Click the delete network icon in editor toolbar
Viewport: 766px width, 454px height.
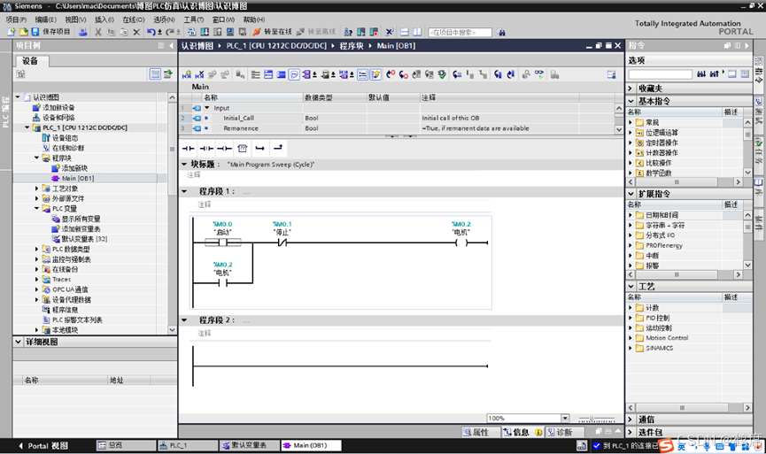(199, 74)
